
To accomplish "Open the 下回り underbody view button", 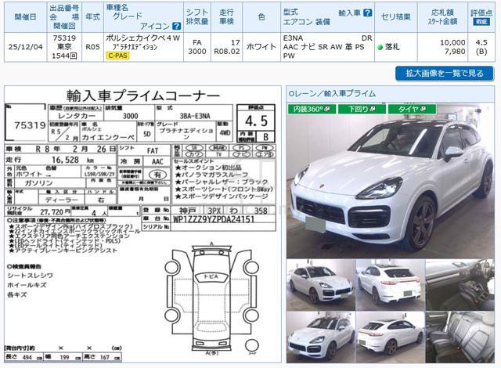I will click(x=362, y=109).
